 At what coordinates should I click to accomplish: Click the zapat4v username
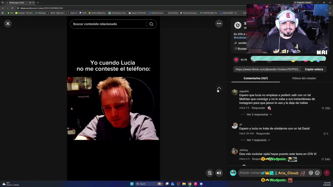(x=244, y=91)
